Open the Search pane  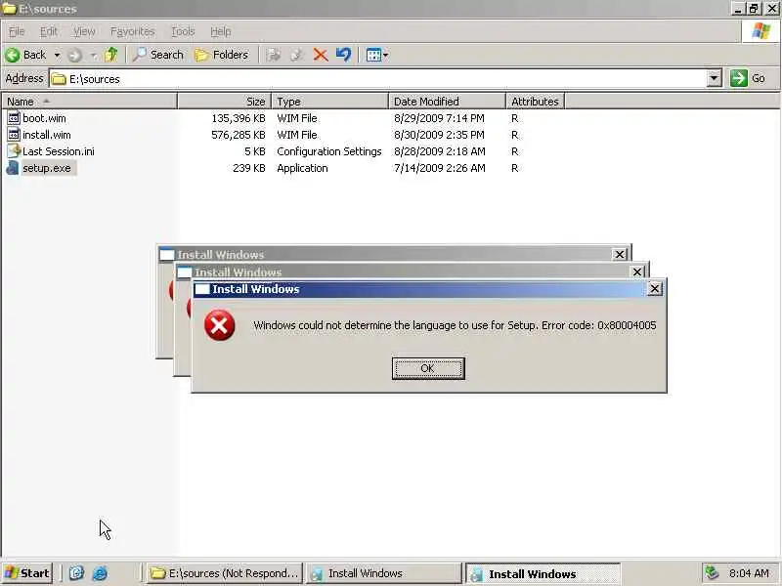click(x=157, y=55)
